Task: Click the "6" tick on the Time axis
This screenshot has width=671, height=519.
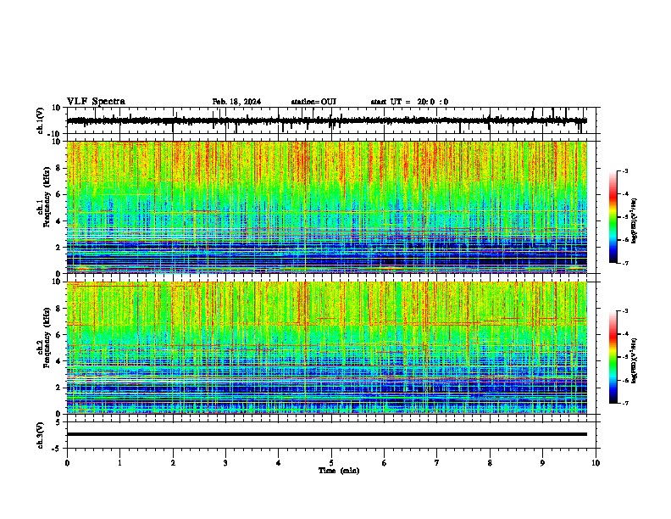Action: pos(385,463)
